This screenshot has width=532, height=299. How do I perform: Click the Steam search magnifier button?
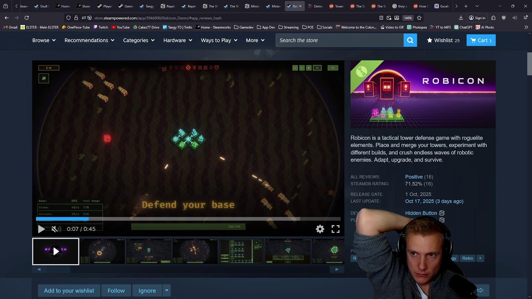click(x=410, y=40)
